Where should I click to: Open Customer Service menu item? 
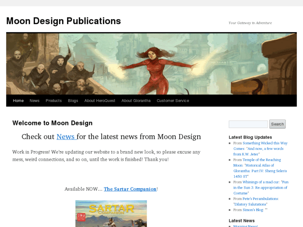[173, 101]
